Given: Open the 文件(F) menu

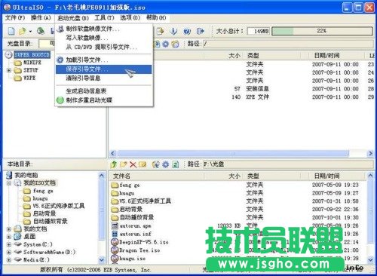Looking at the screenshot, I should [15, 18].
